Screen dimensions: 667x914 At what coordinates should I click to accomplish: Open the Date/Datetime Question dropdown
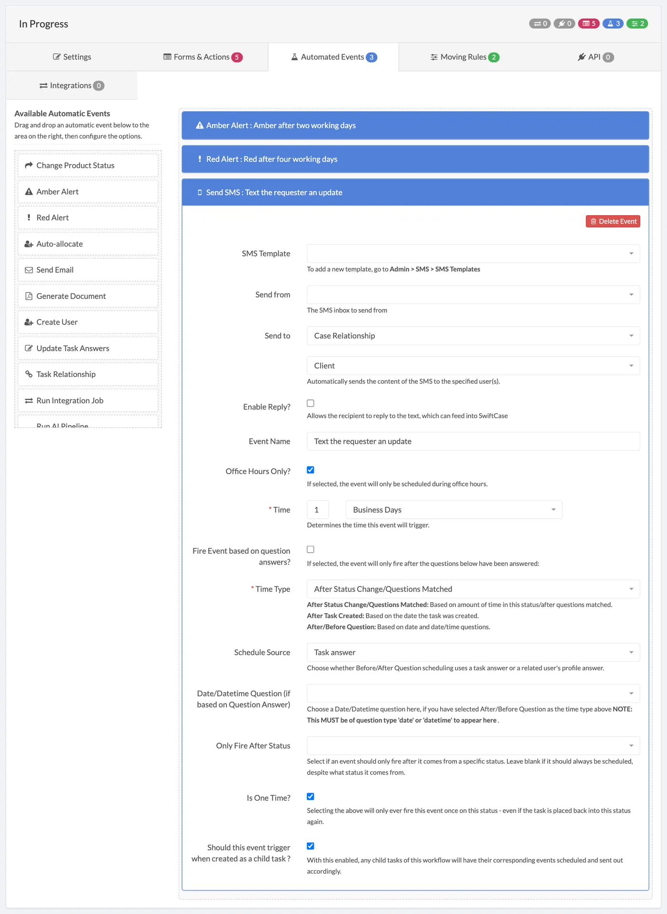(x=473, y=693)
